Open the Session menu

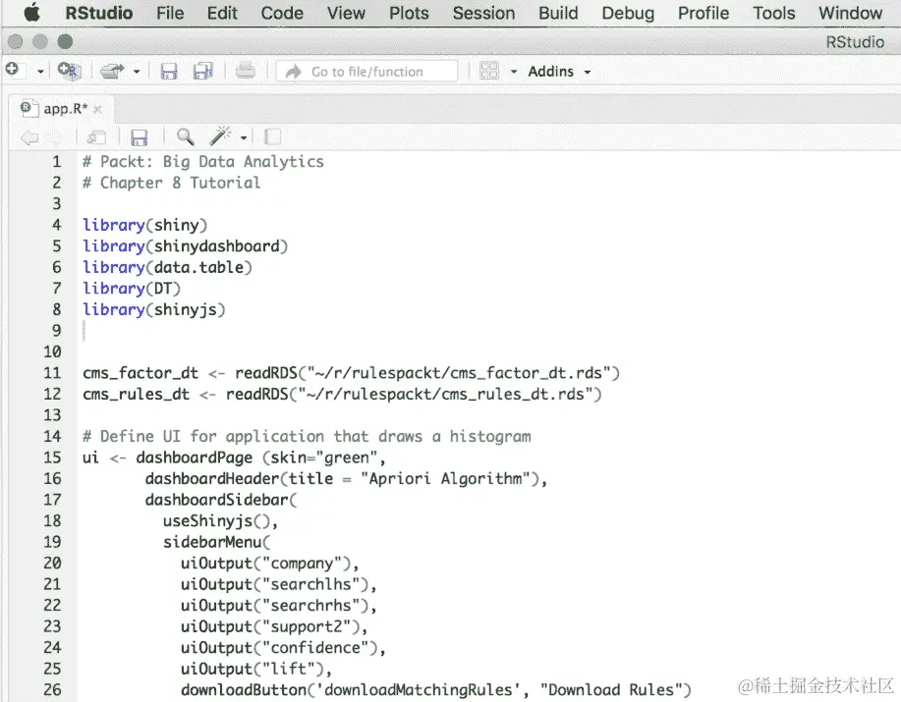tap(483, 13)
